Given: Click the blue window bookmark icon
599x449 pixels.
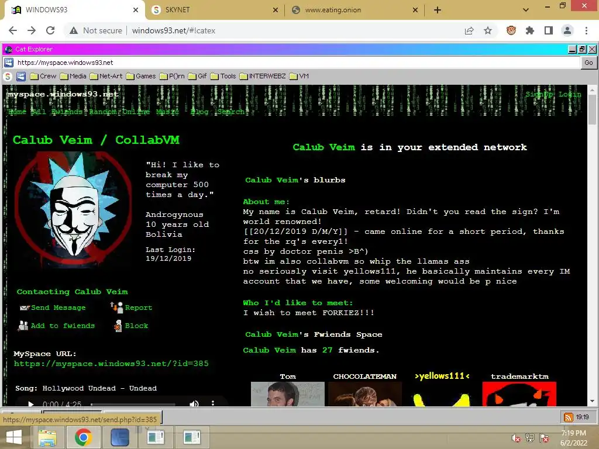Looking at the screenshot, I should [21, 77].
